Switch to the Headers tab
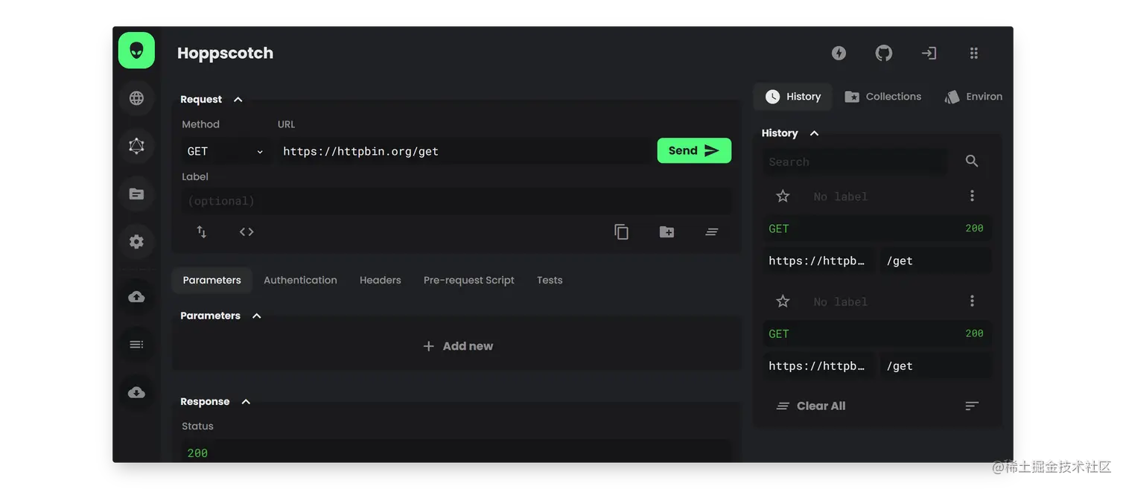Viewport: 1126px width, 489px height. tap(381, 280)
